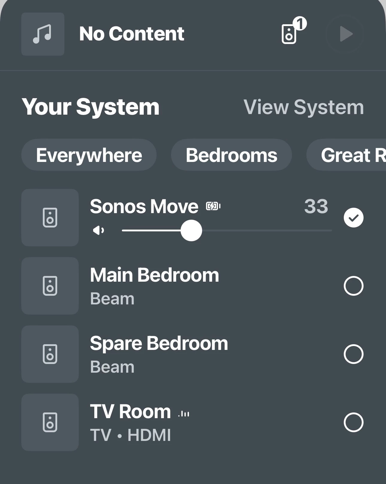Tap the Sonos Move speaker thumbnail

point(50,218)
